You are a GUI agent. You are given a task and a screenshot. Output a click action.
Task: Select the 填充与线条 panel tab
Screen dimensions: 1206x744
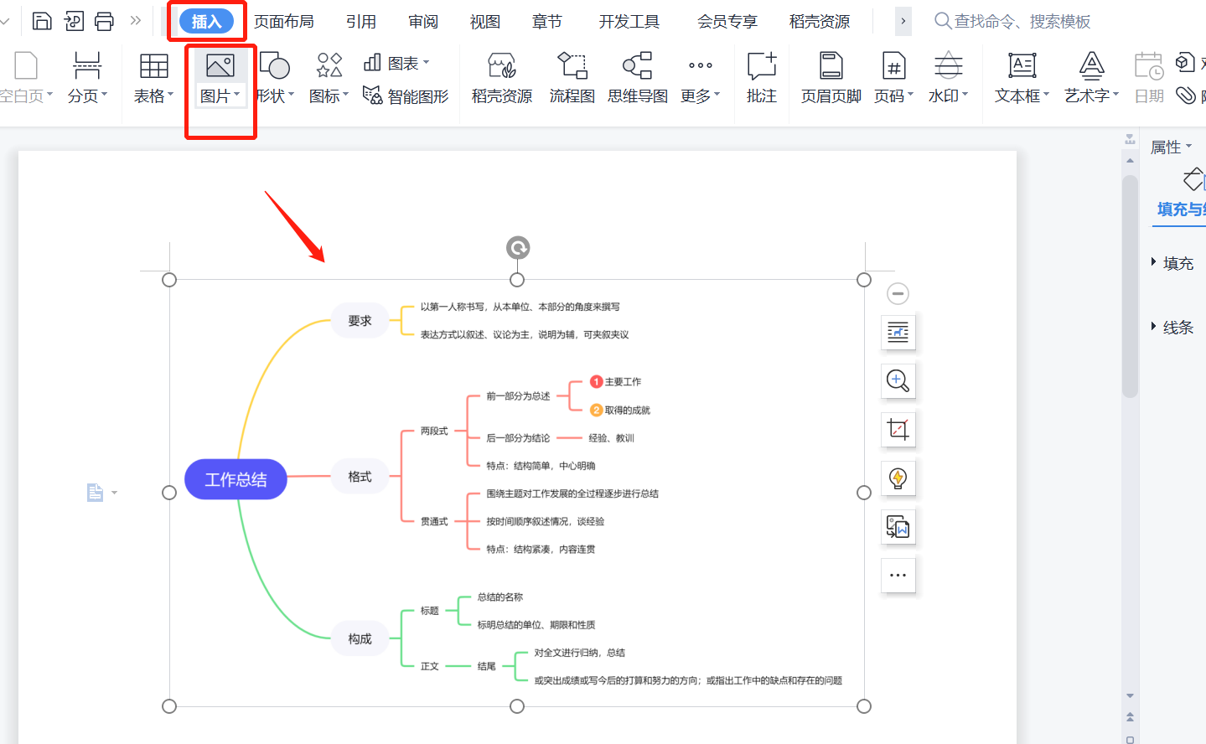pos(1181,209)
